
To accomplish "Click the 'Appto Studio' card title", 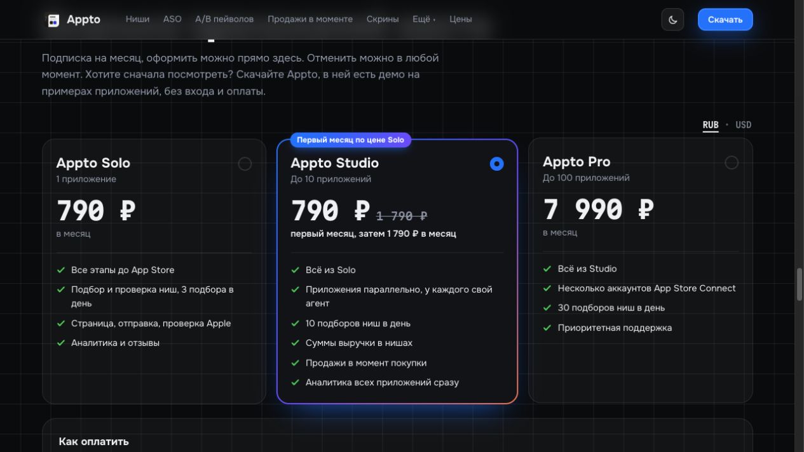I will 334,163.
